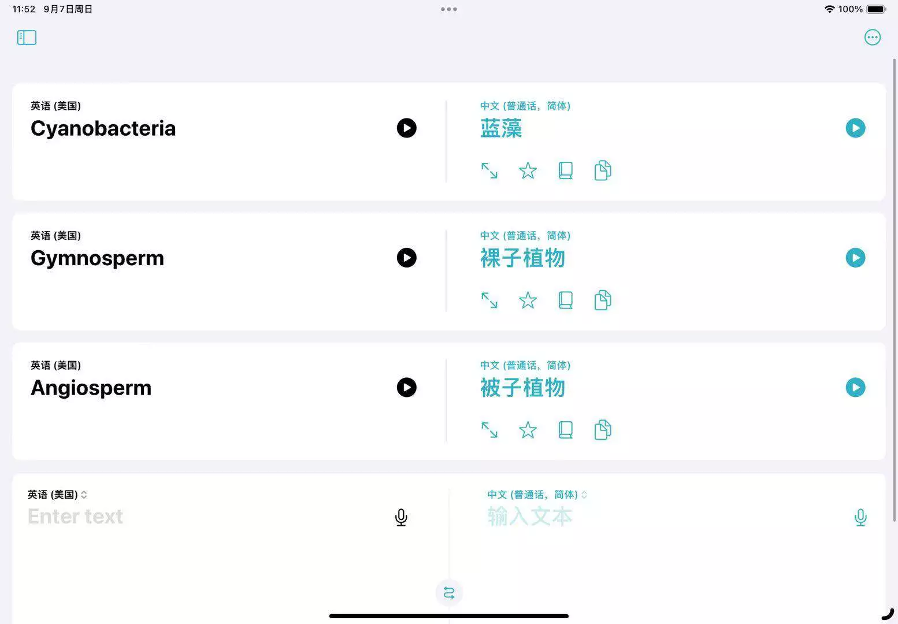Expand 被子植物 translation to full screen
Screen dimensions: 898x624
pos(489,430)
